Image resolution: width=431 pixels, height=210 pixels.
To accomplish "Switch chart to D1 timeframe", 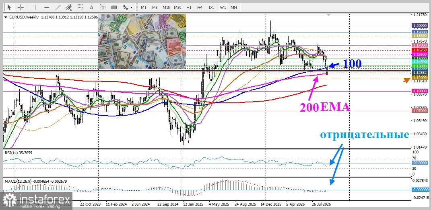I will pyautogui.click(x=211, y=7).
